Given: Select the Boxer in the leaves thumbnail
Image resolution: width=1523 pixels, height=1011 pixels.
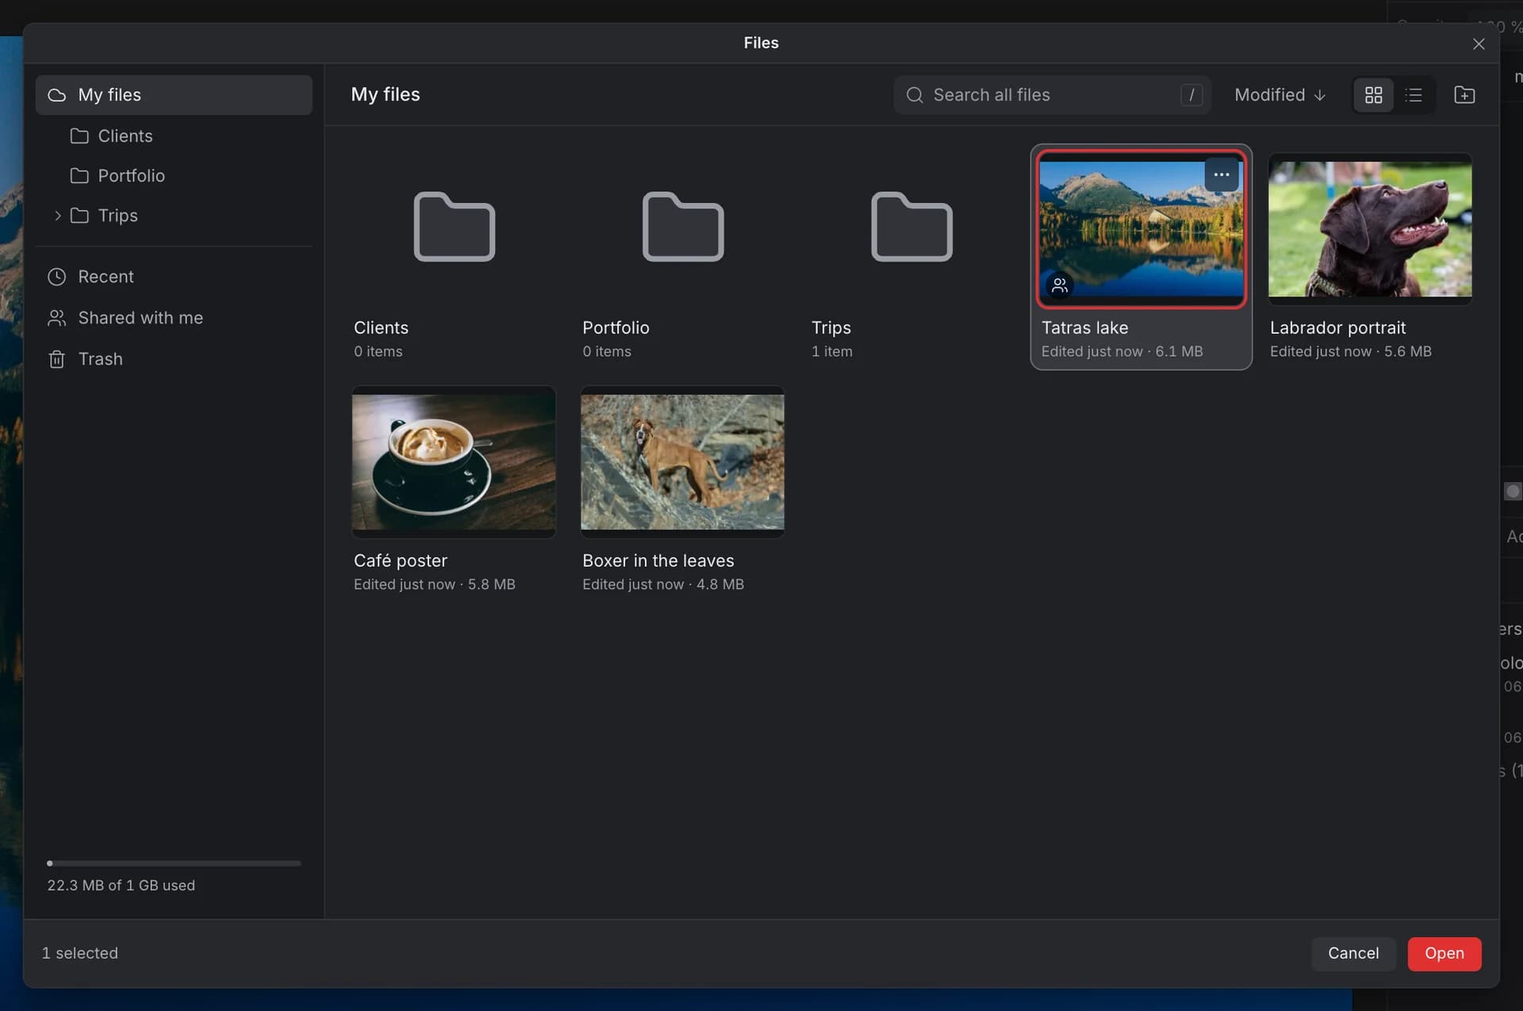Looking at the screenshot, I should pyautogui.click(x=682, y=462).
